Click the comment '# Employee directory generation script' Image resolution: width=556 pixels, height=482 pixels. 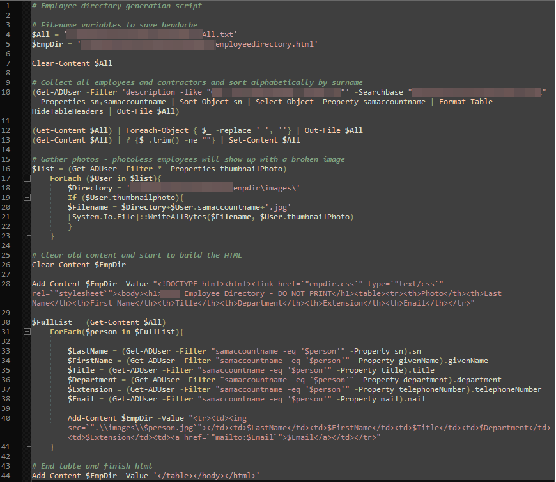click(117, 6)
